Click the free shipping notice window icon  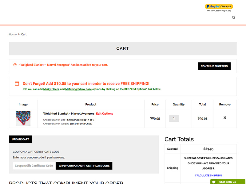[x=17, y=83]
